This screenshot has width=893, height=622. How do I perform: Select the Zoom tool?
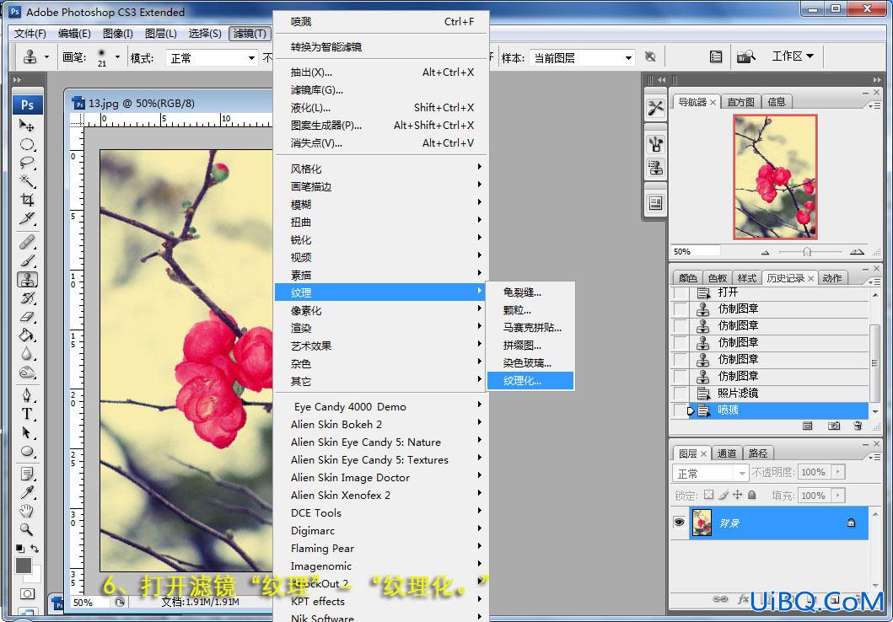[x=27, y=529]
